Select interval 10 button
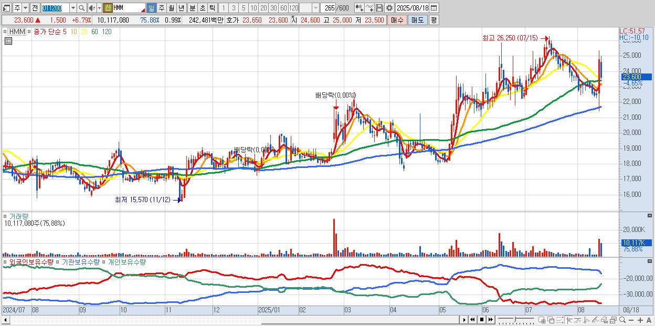Viewport: 655px width, 326px height. (253, 8)
